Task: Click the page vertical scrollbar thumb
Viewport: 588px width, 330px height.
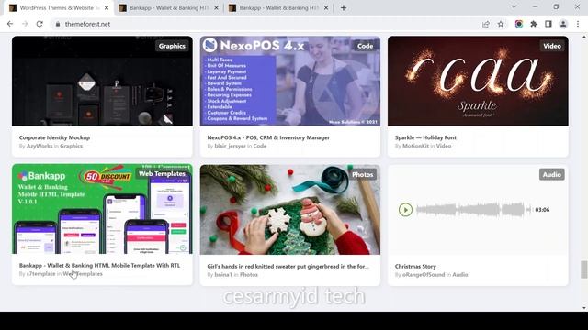Action: 584,269
